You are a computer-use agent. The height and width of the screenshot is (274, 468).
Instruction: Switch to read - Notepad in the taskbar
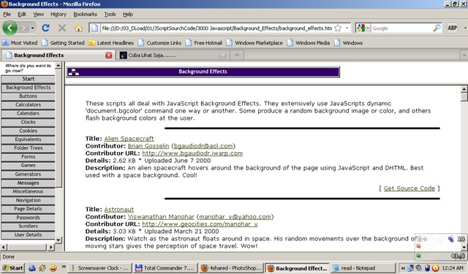(363, 268)
